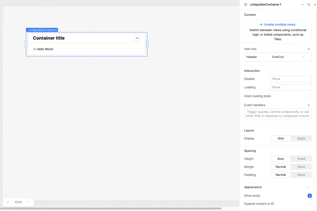
Task: Disable the Show body checkbox
Action: pos(310,195)
